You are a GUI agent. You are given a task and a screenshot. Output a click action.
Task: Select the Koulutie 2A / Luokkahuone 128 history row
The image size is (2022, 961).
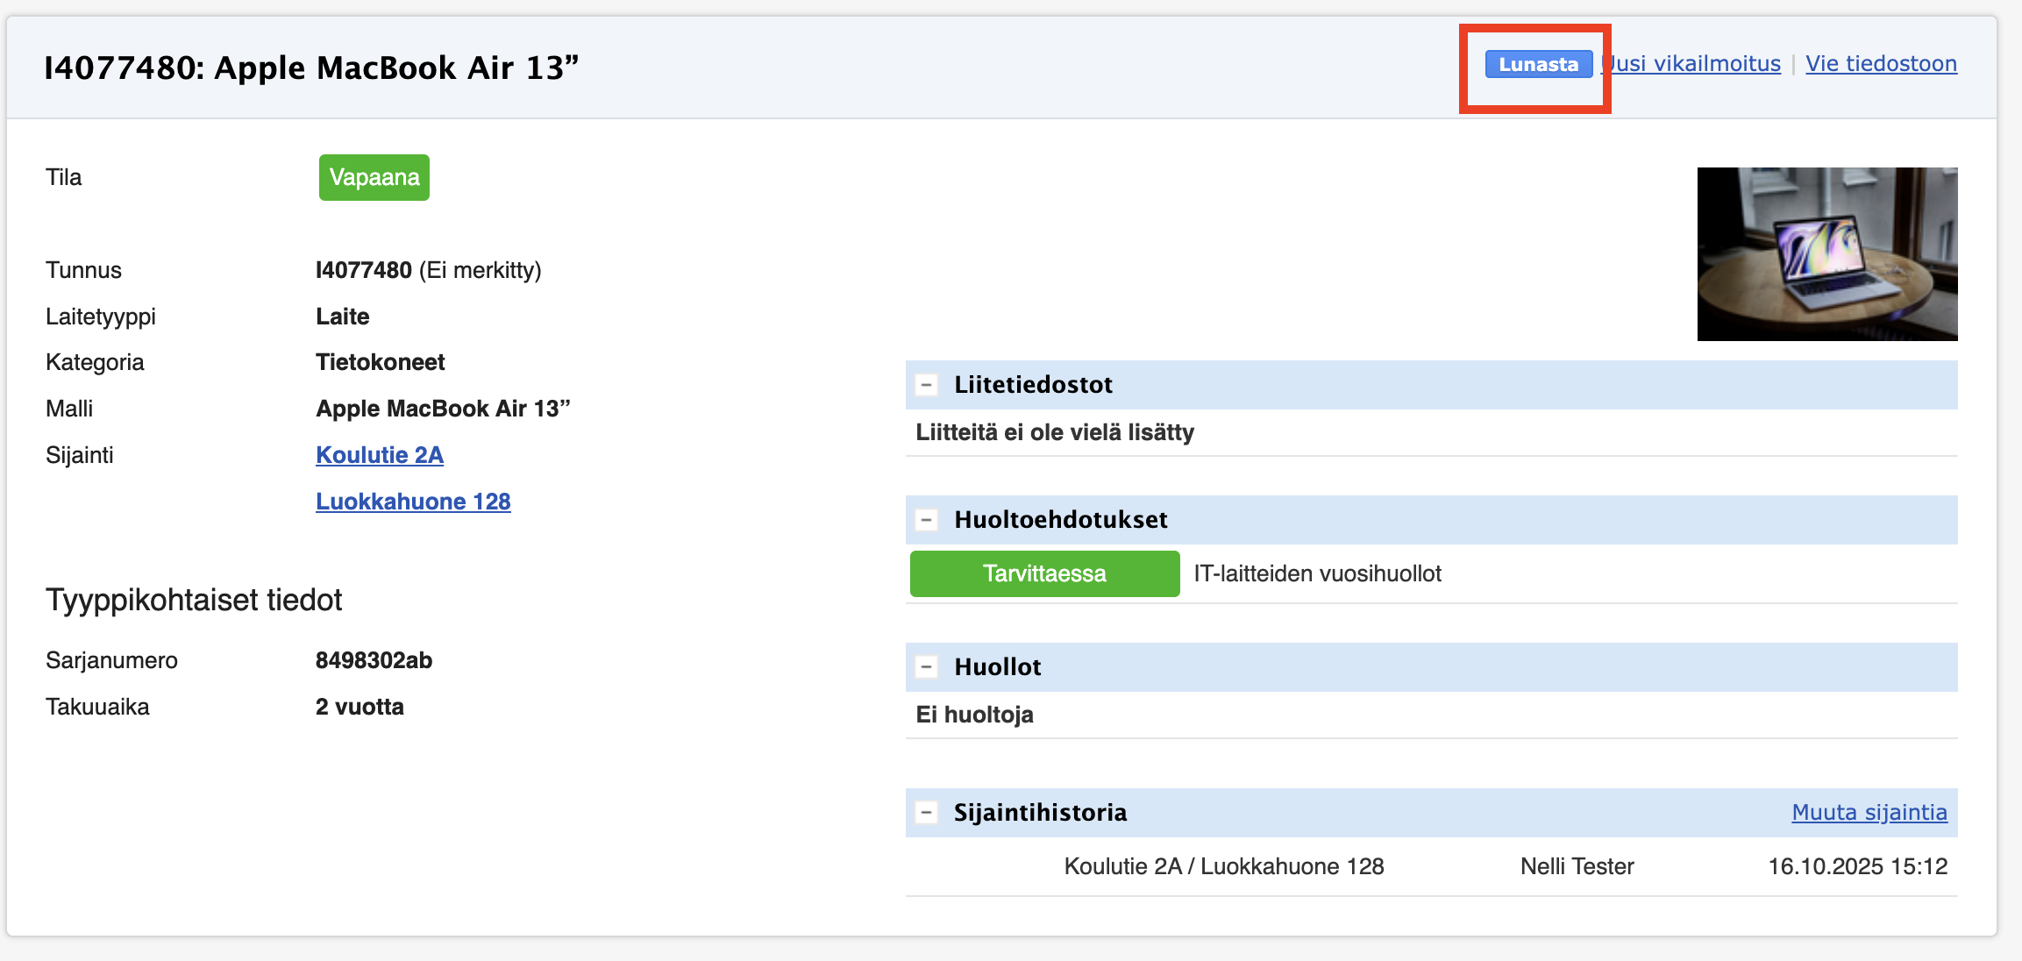(x=1223, y=866)
